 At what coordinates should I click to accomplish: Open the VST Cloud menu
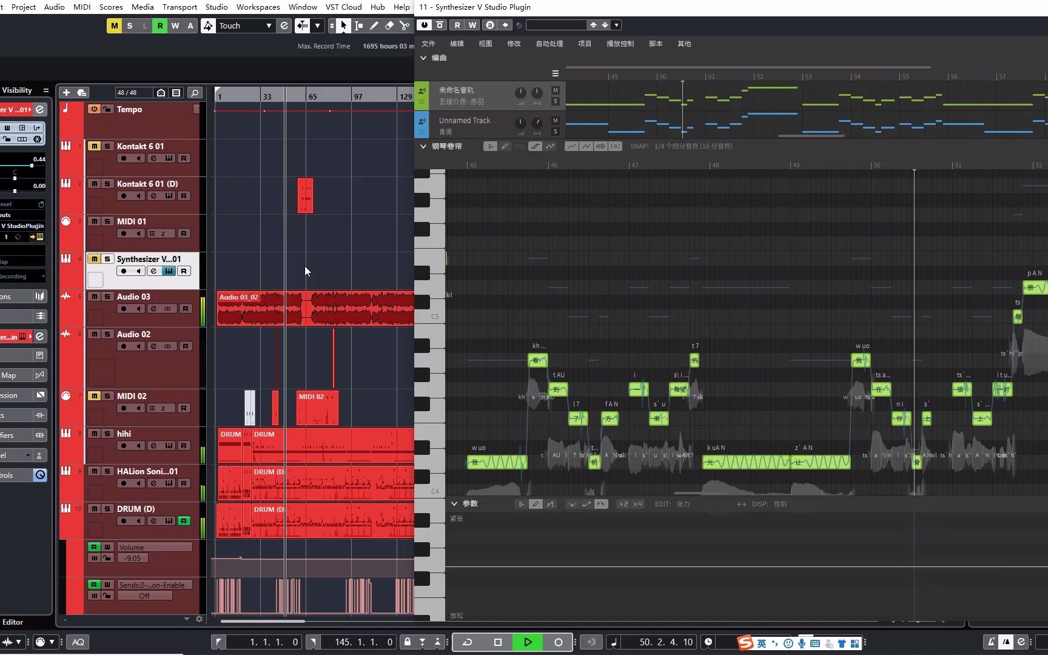343,7
